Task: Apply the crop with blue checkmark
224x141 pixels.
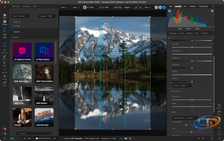Action: point(164,8)
